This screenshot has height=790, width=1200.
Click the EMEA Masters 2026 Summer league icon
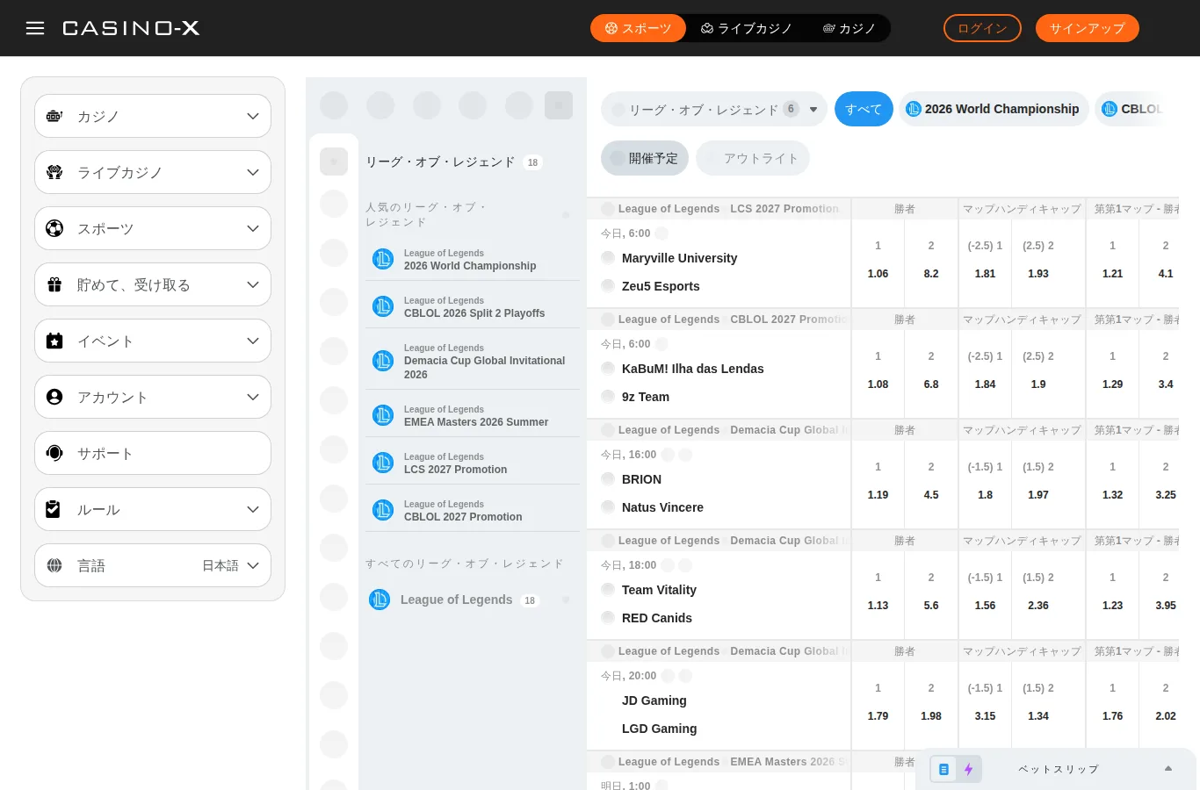[x=383, y=415]
